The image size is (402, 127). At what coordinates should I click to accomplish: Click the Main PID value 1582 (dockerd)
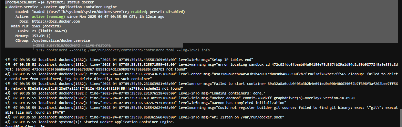pos(47,26)
